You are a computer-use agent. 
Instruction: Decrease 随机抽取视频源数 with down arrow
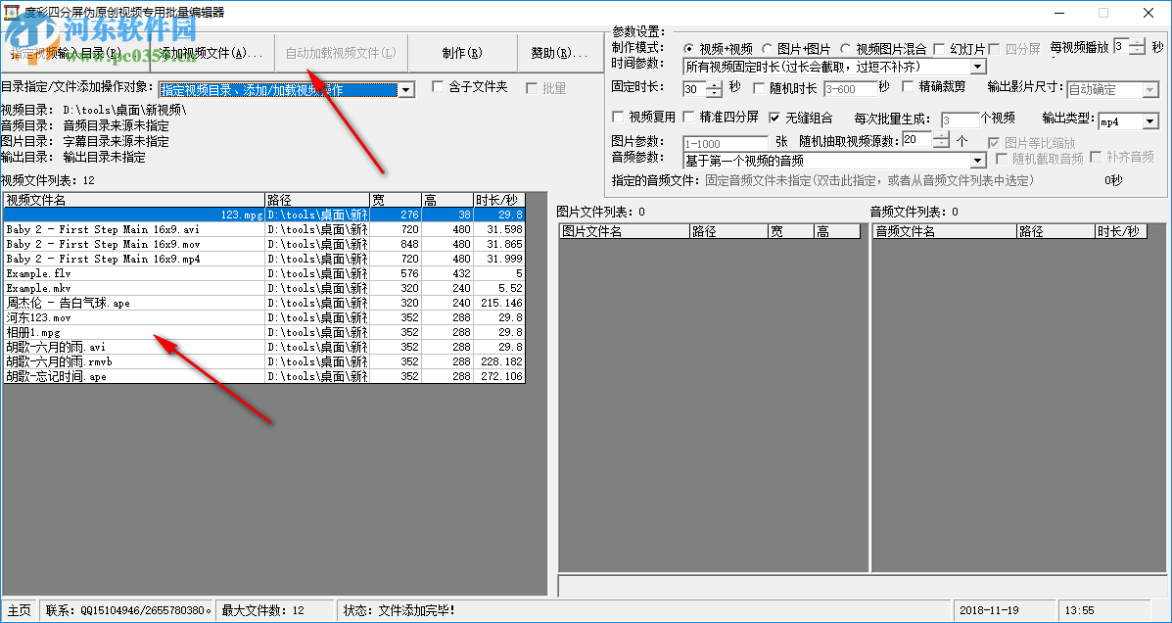tap(942, 144)
